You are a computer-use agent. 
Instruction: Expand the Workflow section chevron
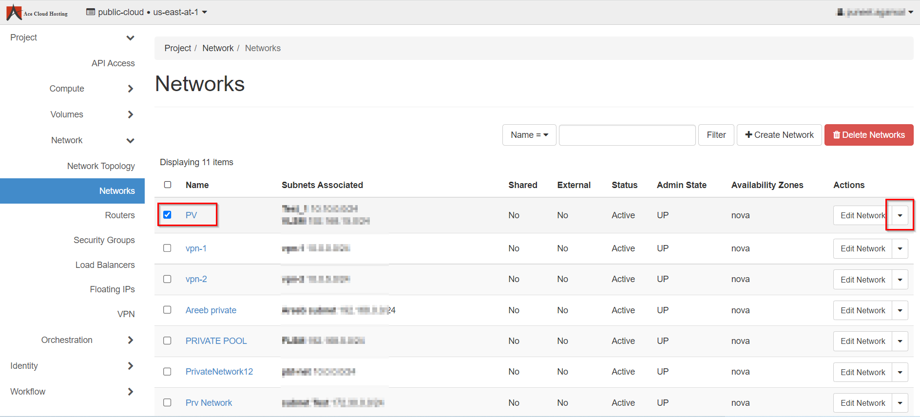click(130, 392)
